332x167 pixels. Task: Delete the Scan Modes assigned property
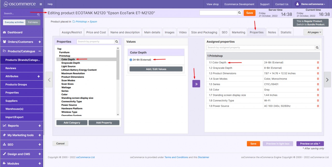[x=318, y=79]
